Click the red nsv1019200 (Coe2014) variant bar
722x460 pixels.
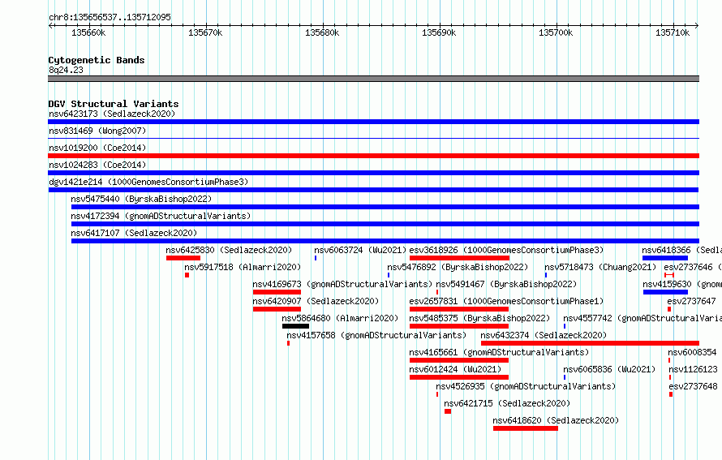[373, 156]
